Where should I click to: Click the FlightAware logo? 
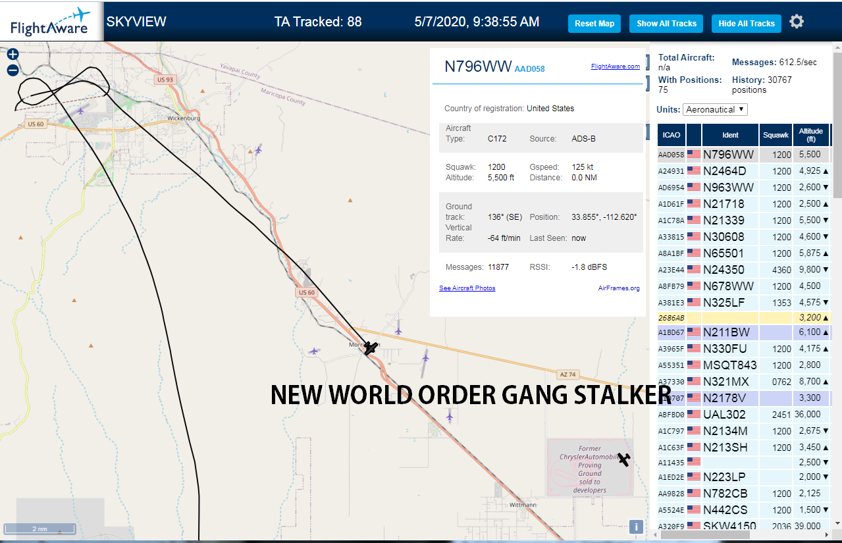point(50,21)
